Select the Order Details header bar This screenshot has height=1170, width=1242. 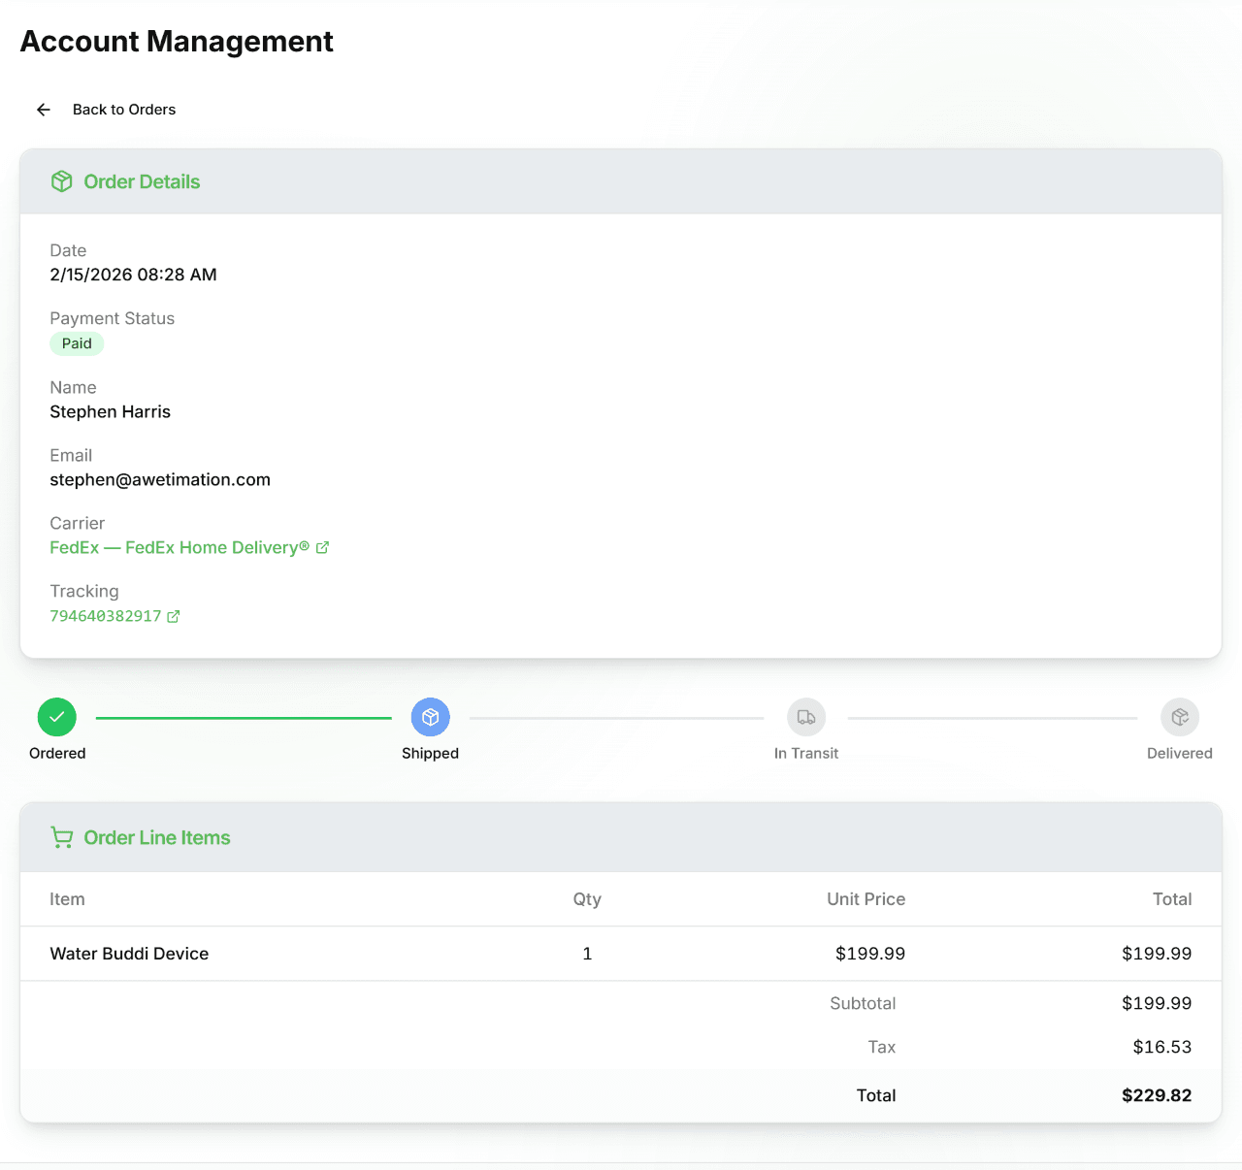tap(621, 181)
